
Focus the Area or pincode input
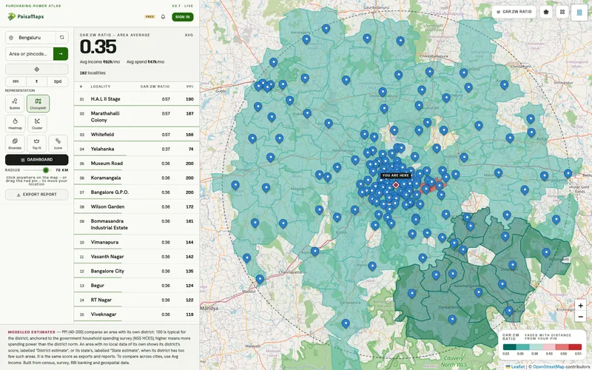click(x=30, y=54)
